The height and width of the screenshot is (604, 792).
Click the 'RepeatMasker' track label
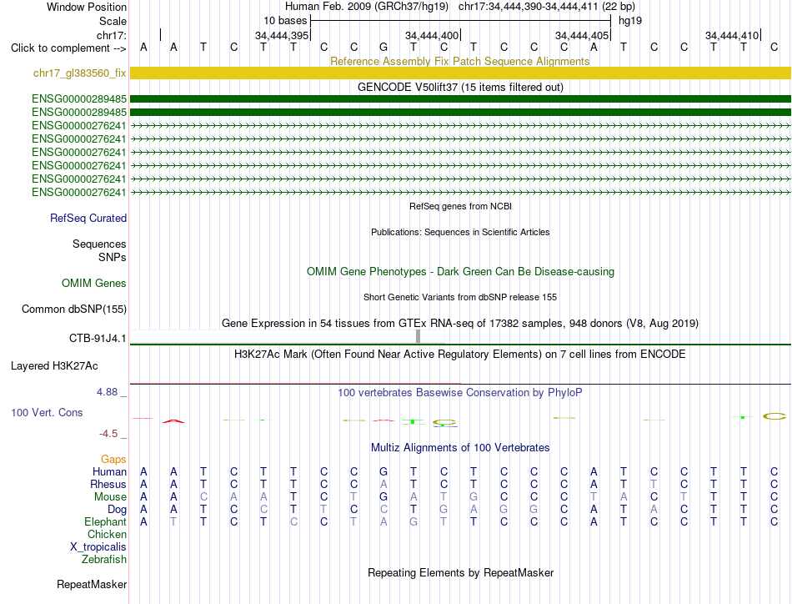(x=92, y=584)
